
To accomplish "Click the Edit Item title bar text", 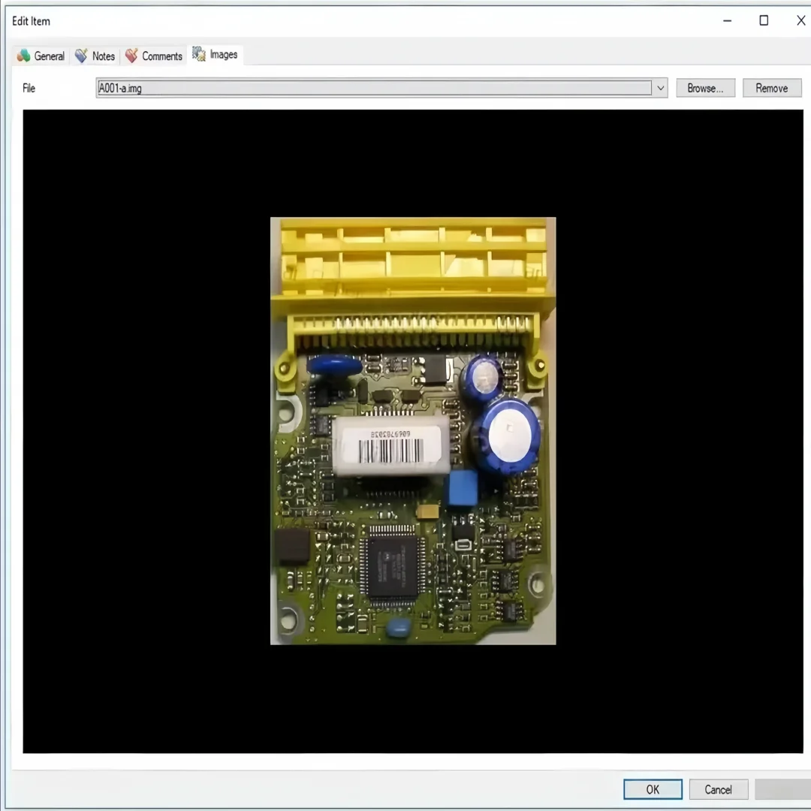I will pos(31,21).
